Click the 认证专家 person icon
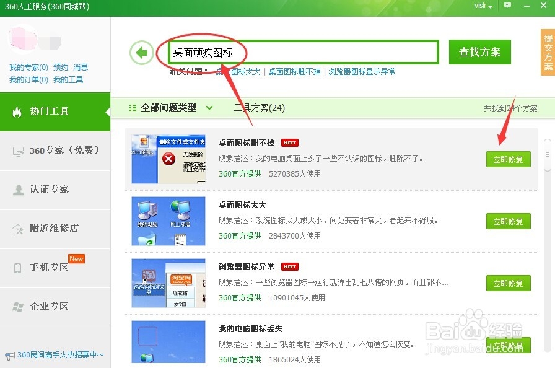This screenshot has height=368, width=555. tap(19, 189)
